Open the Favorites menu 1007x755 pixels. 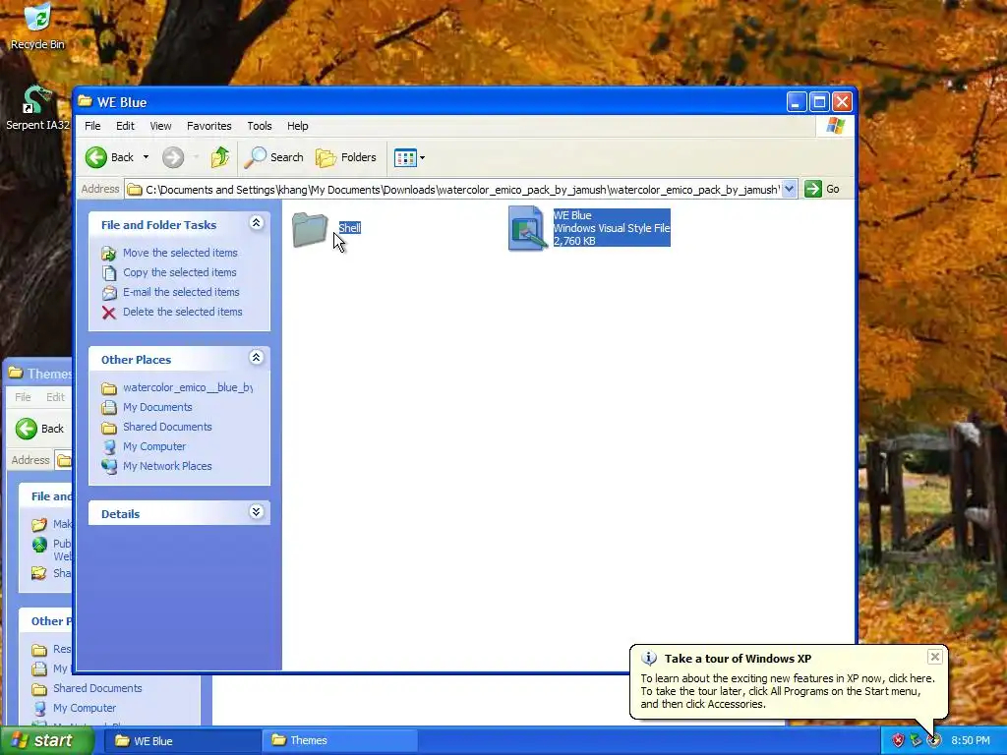[x=208, y=126]
